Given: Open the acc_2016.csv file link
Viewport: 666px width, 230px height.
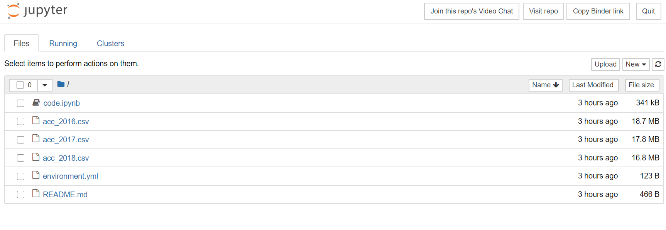Looking at the screenshot, I should coord(66,122).
